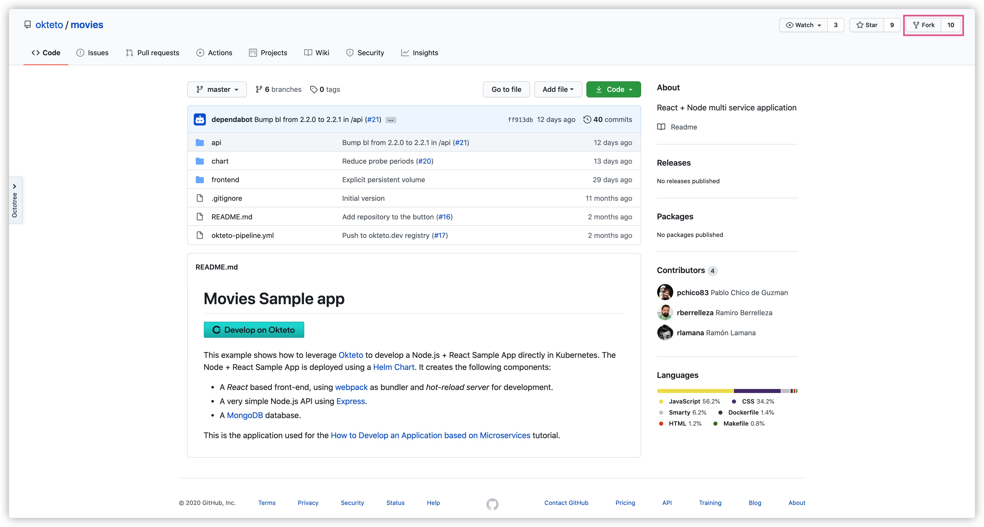Click the fork count 10
The image size is (984, 527).
[x=951, y=25]
